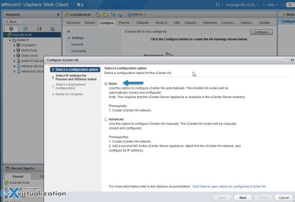Click the Next button in the wizard

tap(243, 197)
